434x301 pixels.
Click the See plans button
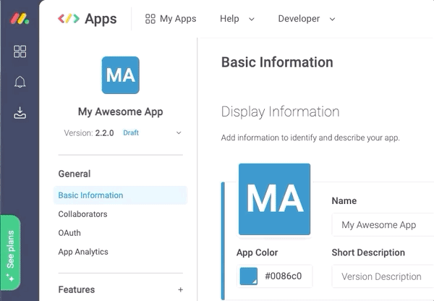coord(11,253)
